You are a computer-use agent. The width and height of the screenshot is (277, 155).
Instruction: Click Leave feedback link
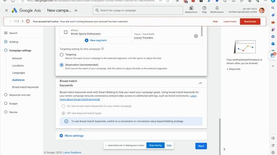point(72,152)
